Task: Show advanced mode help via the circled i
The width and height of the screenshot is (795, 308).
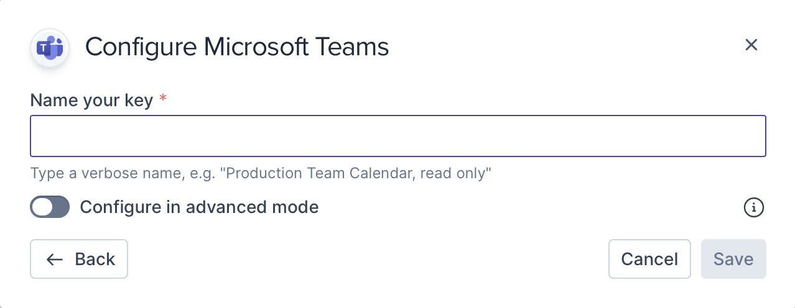Action: [x=754, y=207]
